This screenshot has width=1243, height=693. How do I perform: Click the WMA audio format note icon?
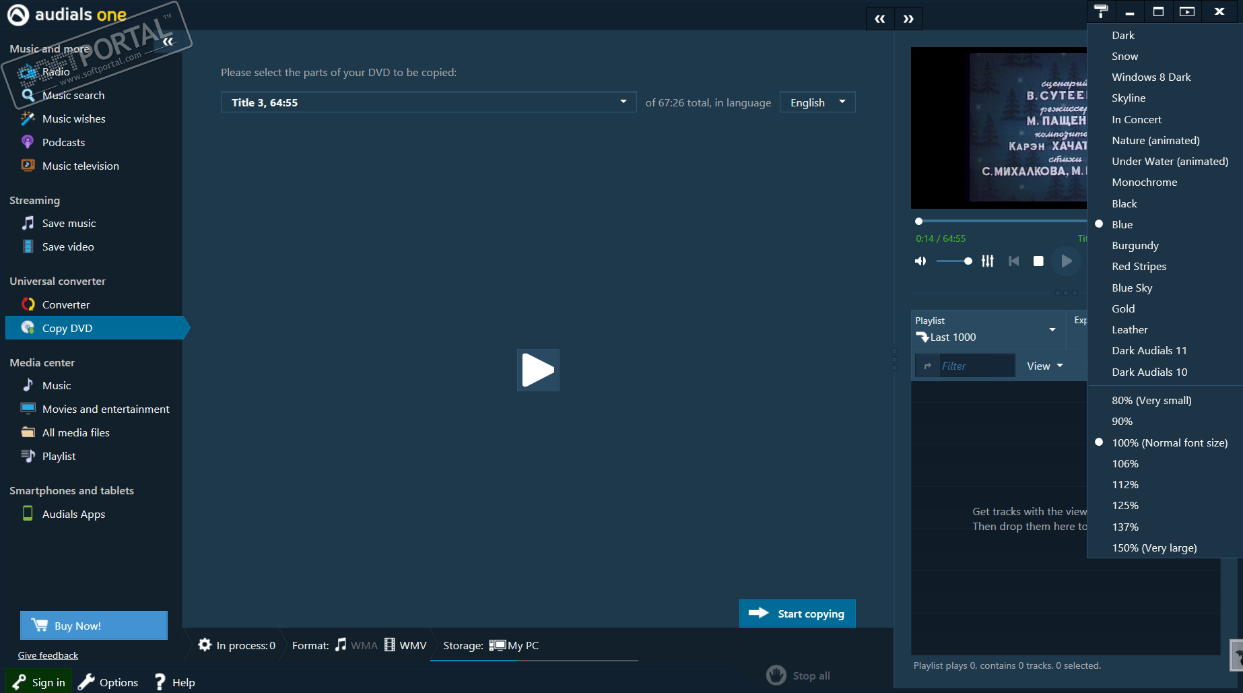point(341,645)
